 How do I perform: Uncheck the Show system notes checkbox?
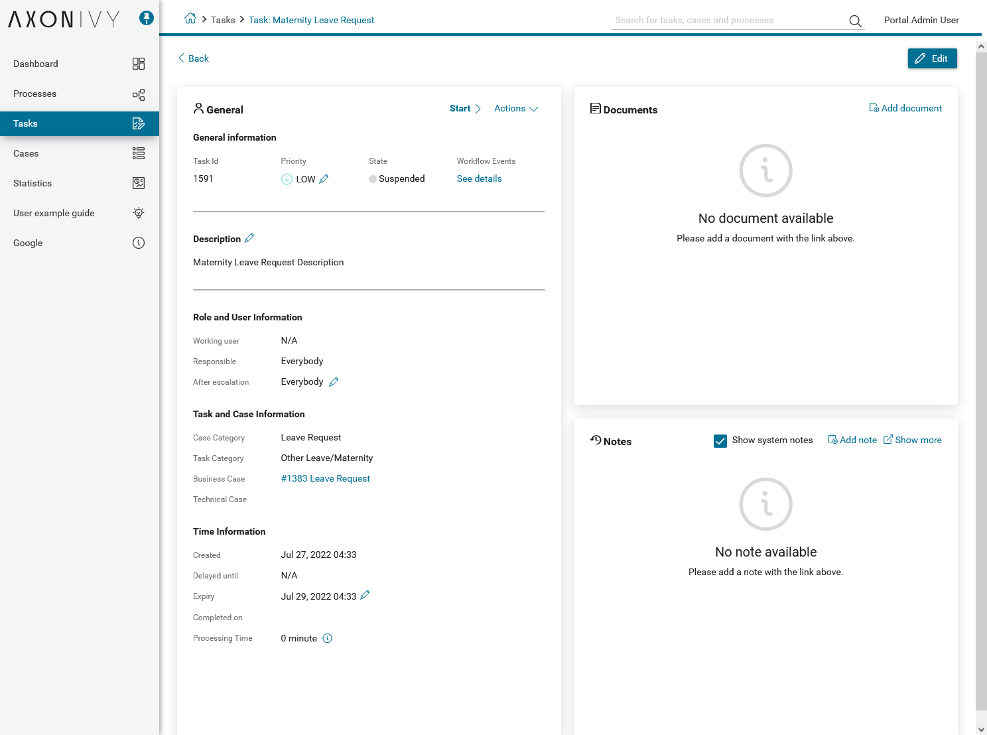click(x=720, y=440)
